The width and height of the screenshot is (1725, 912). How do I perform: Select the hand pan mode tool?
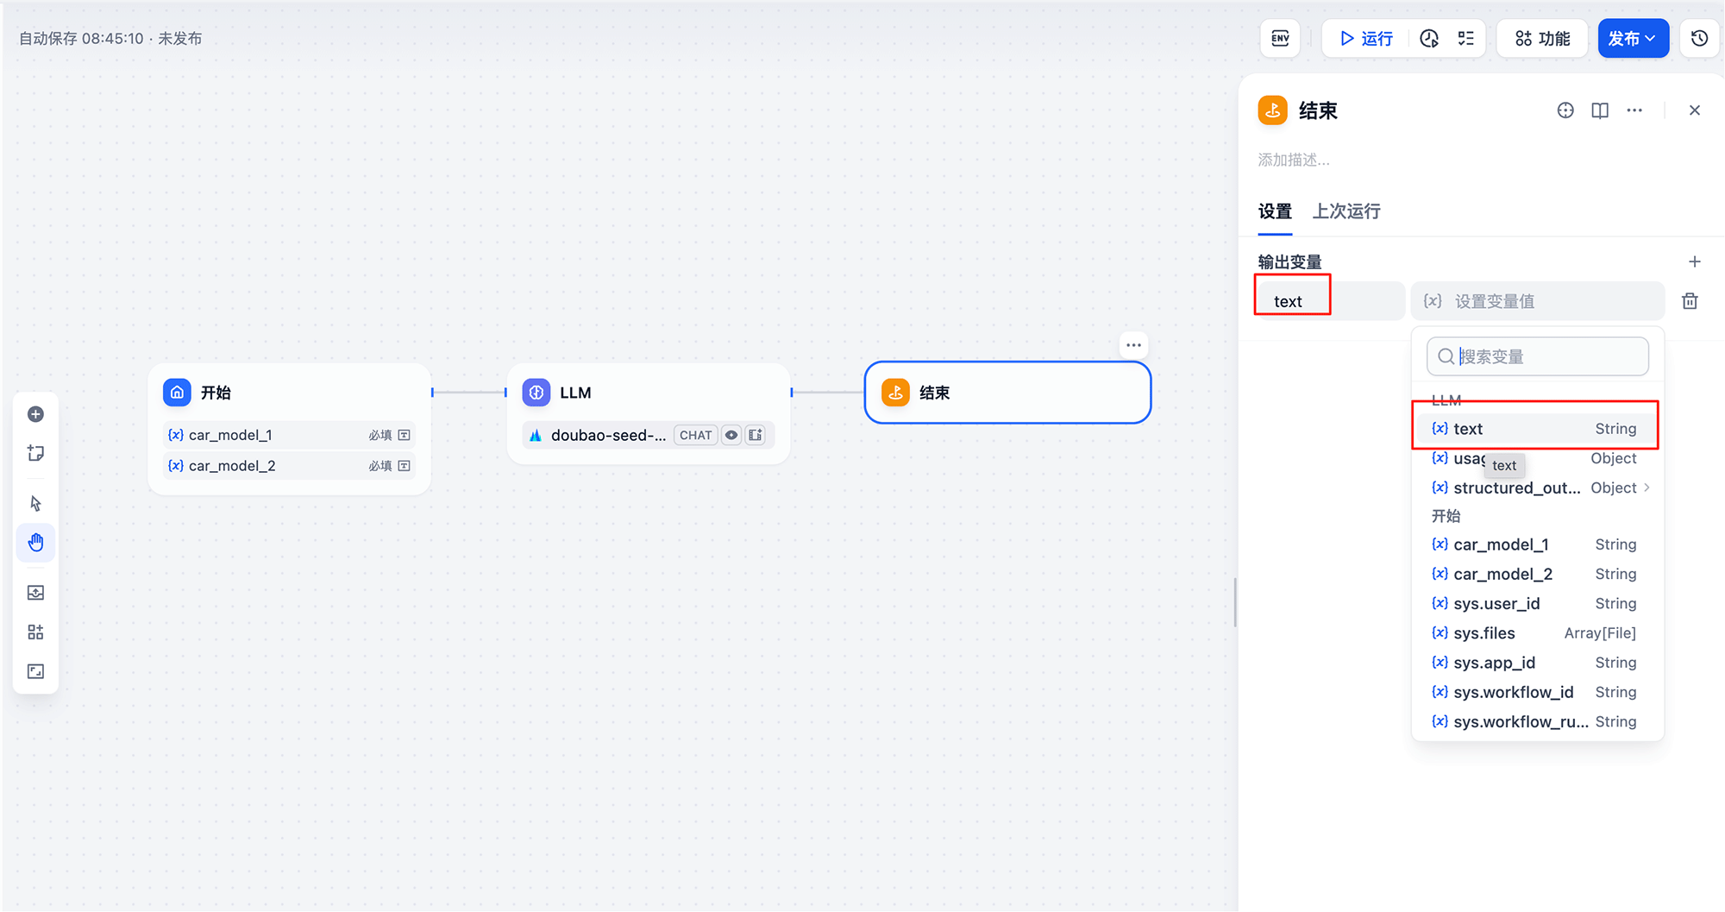pos(35,543)
